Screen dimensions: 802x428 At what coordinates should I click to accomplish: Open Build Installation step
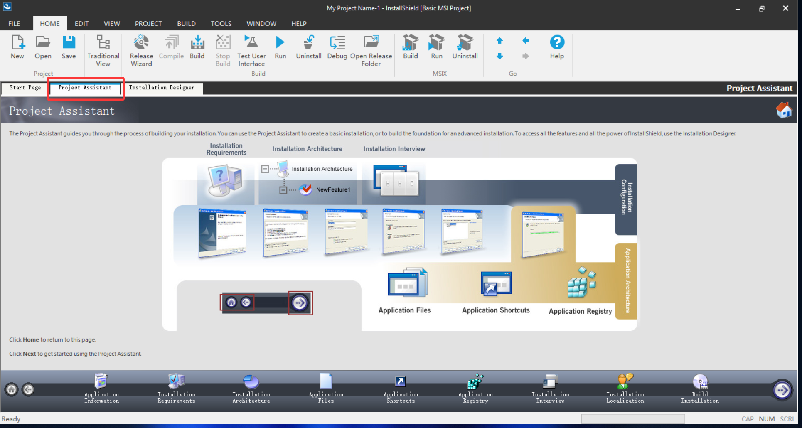[x=700, y=389]
